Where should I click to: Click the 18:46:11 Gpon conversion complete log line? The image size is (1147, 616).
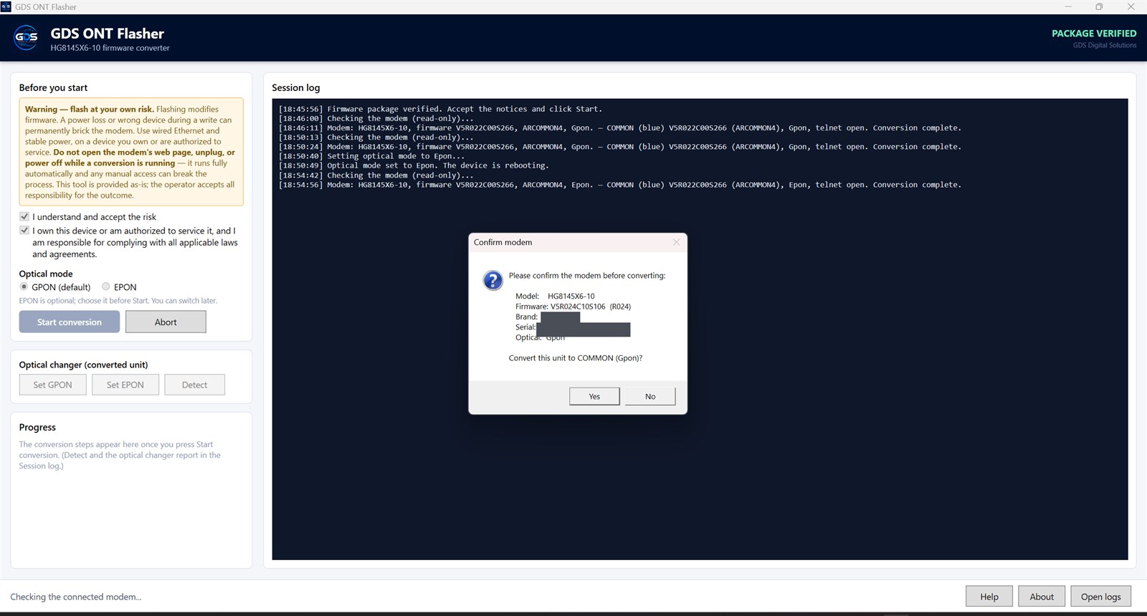pyautogui.click(x=620, y=127)
